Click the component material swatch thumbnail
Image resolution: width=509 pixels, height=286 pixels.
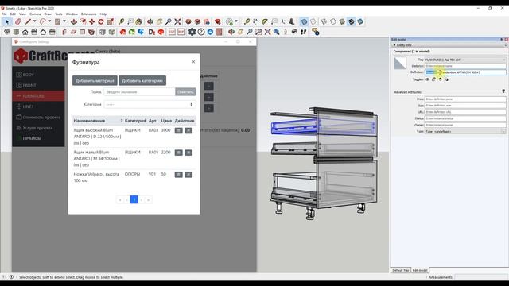coord(400,64)
